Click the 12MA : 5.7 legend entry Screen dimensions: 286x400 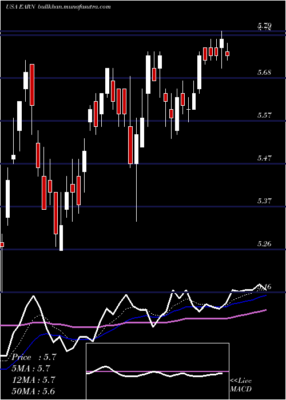(34, 380)
